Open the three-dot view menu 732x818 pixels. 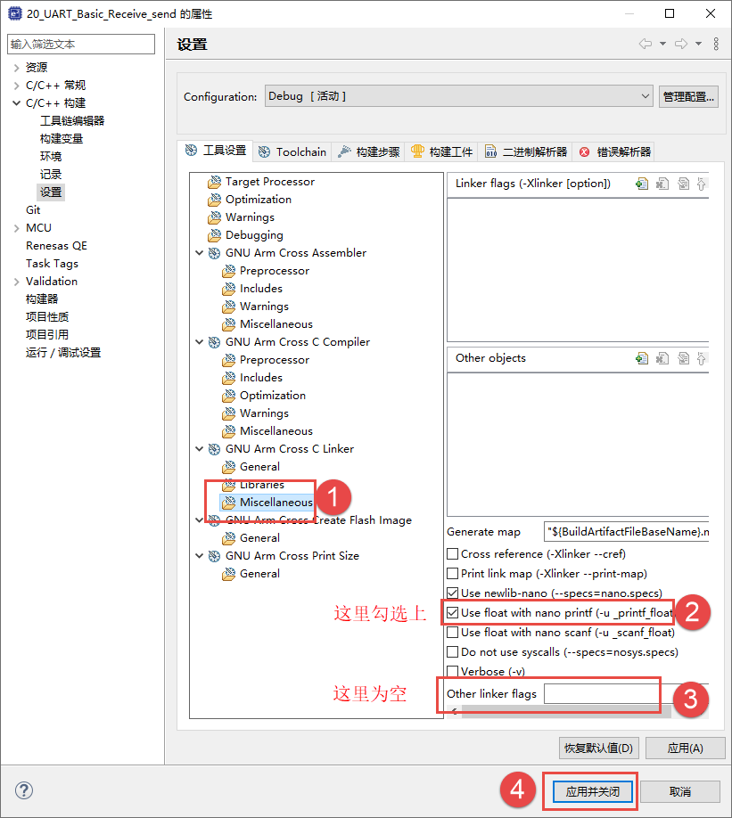click(716, 44)
